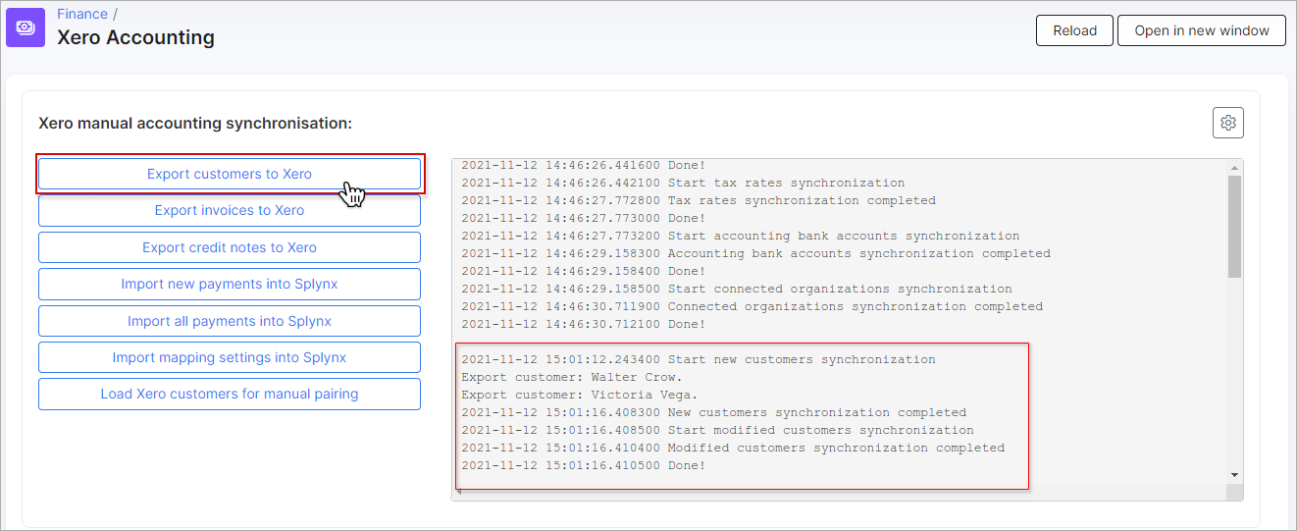The height and width of the screenshot is (531, 1297).
Task: Click 'Start accounting bank accounts synchronization' line
Action: point(740,236)
